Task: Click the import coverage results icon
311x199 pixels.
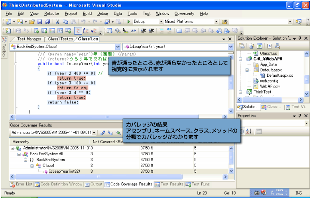Action: [x=110, y=133]
